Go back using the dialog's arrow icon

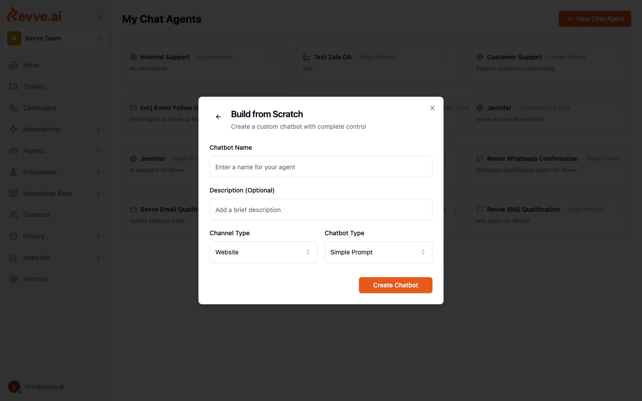click(218, 117)
